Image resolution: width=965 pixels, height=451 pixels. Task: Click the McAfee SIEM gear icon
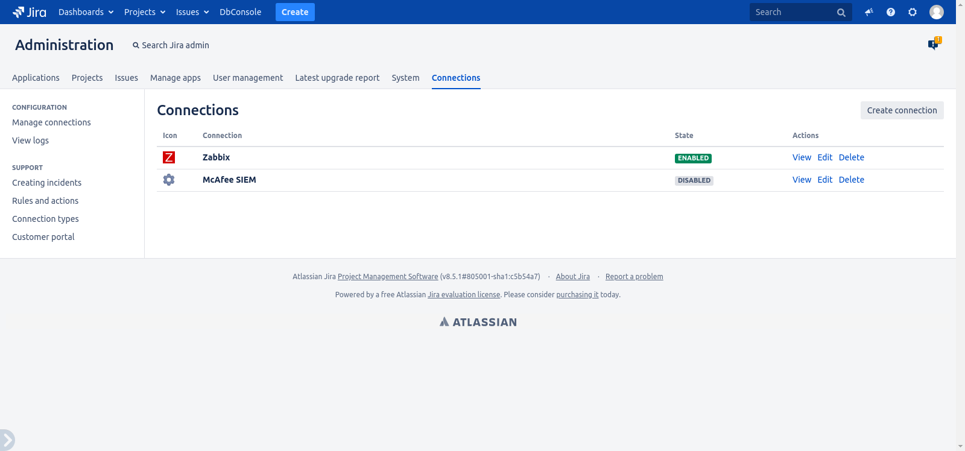[169, 180]
